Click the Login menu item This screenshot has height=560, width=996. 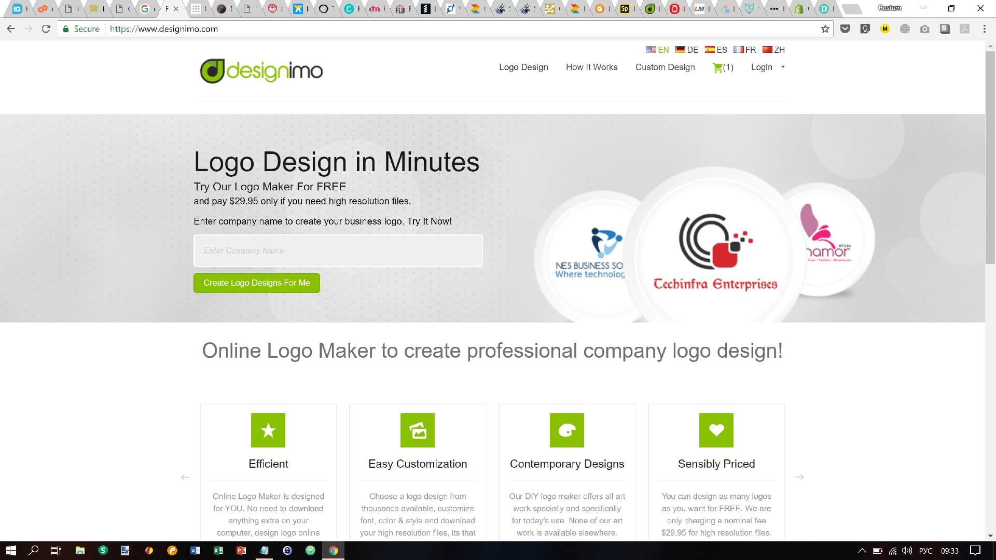pos(762,67)
